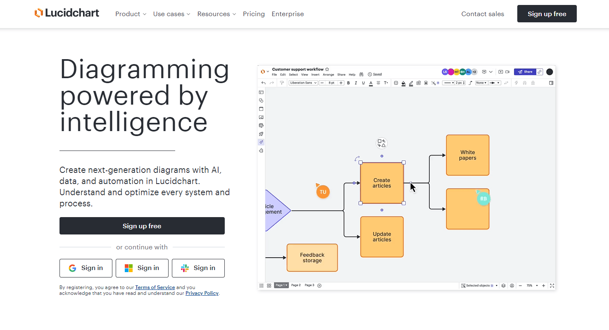The image size is (609, 330).
Task: Select the Update articles shape on canvas
Action: [382, 237]
